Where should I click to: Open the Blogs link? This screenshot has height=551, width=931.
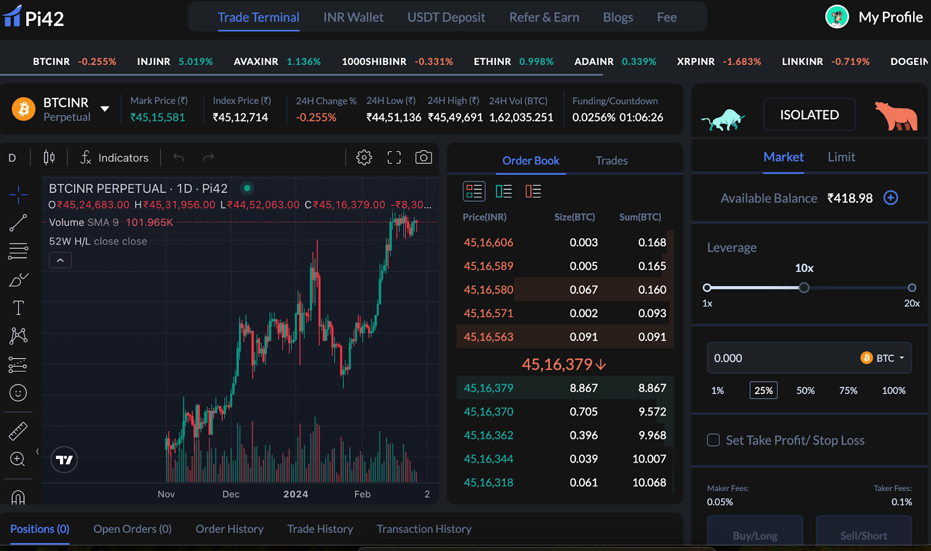click(x=618, y=17)
